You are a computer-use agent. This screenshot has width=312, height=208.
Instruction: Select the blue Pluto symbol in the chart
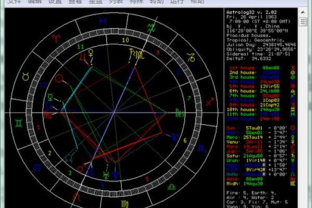pyautogui.click(x=115, y=174)
